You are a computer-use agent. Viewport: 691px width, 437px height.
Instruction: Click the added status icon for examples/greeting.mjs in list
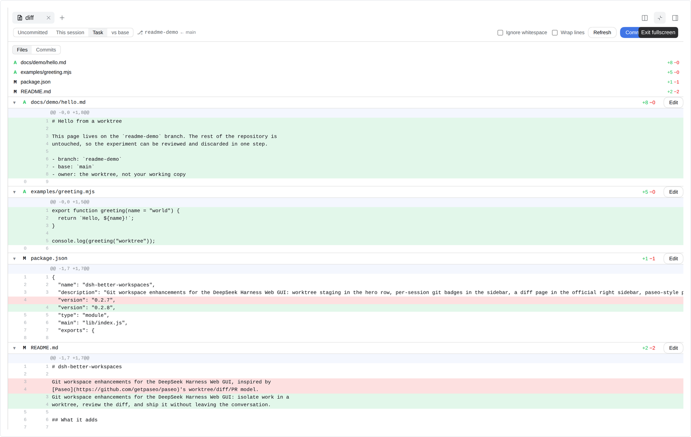click(15, 72)
